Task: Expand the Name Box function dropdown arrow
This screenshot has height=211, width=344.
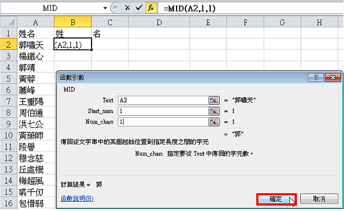Action: (105, 8)
